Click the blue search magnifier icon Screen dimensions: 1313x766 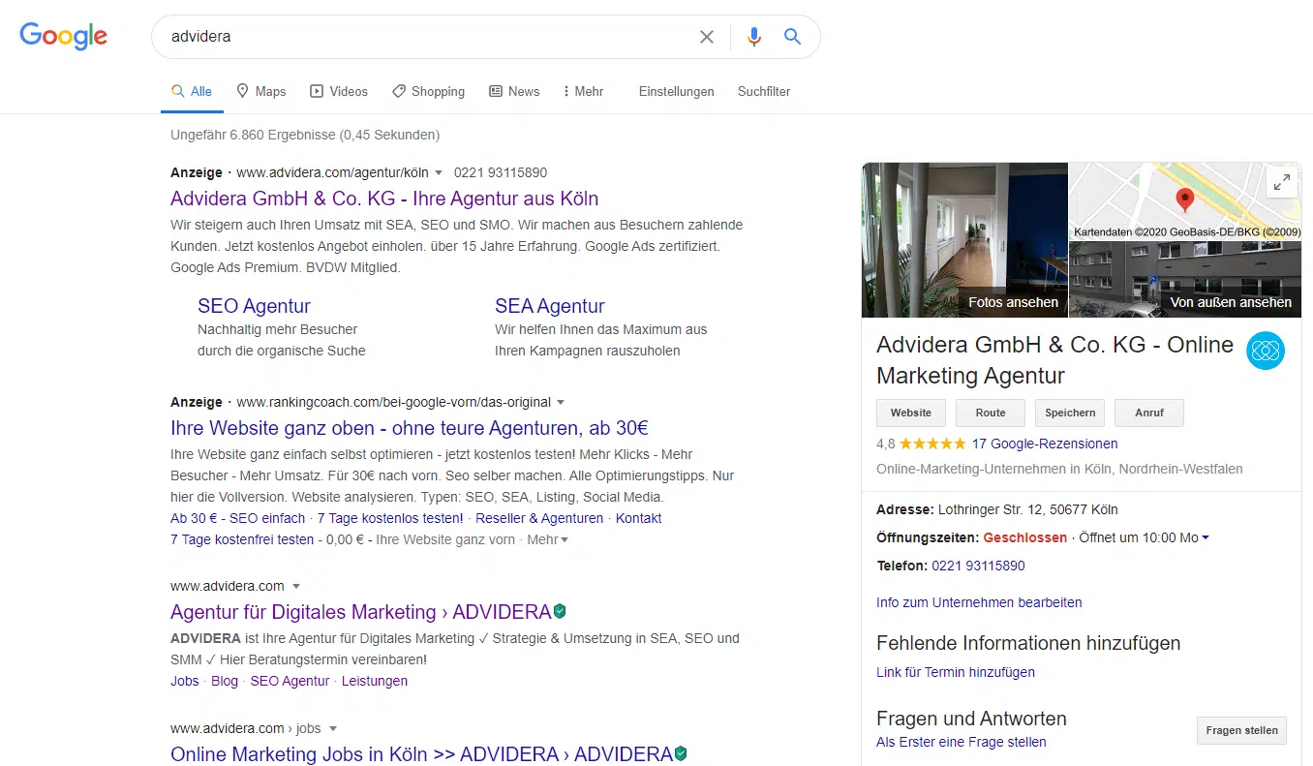coord(792,37)
